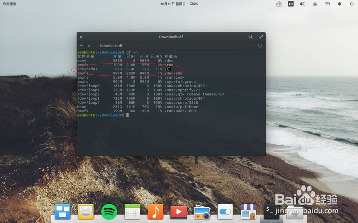This screenshot has height=223, width=358.
Task: Click the /dev/loop4 filesystem entry
Action: click(x=88, y=103)
